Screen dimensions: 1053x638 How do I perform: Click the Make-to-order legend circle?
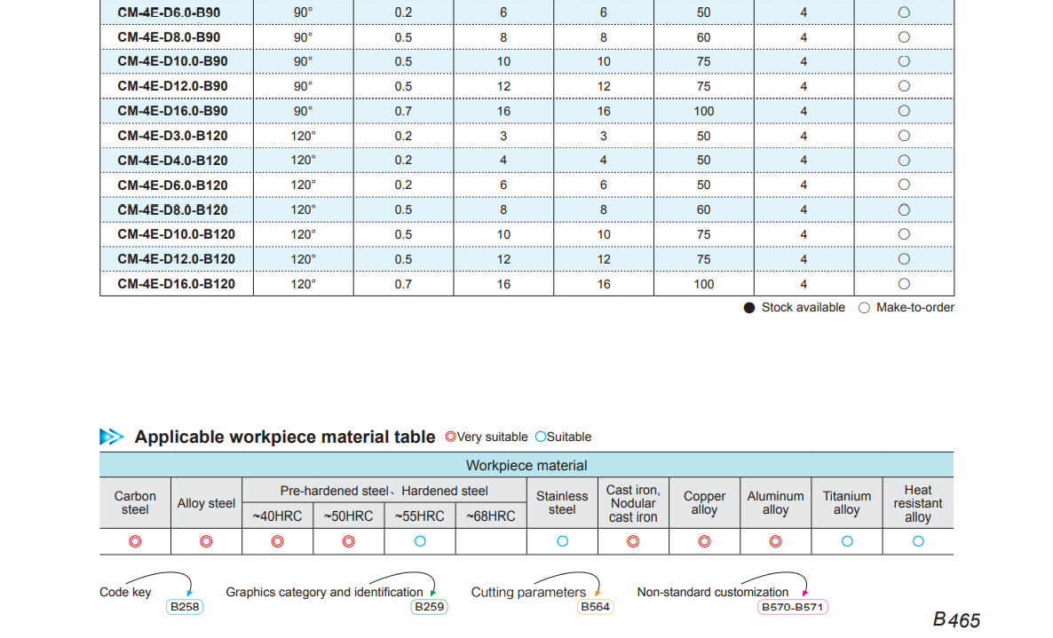pos(864,308)
